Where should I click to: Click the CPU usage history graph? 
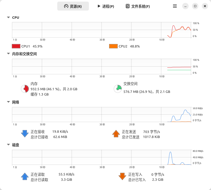point(102,30)
